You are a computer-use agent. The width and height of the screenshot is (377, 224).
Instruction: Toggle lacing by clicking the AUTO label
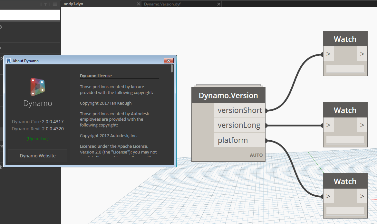[256, 155]
